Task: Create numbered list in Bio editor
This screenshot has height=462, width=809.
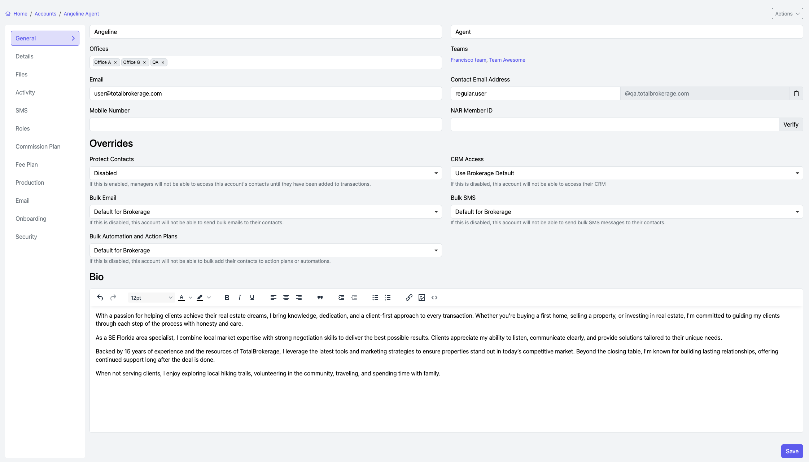Action: pyautogui.click(x=388, y=298)
